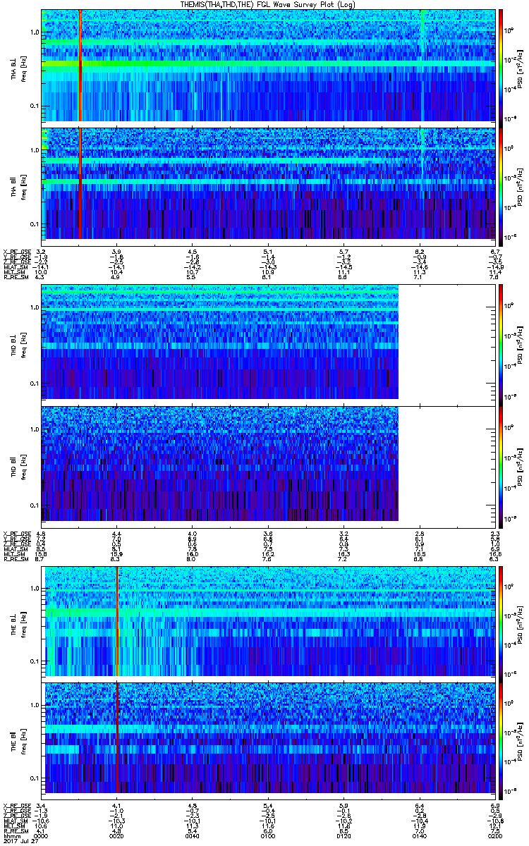Image resolution: width=529 pixels, height=846 pixels.
Task: Click the PSD color bar for THD B-parallel
Action: [501, 467]
